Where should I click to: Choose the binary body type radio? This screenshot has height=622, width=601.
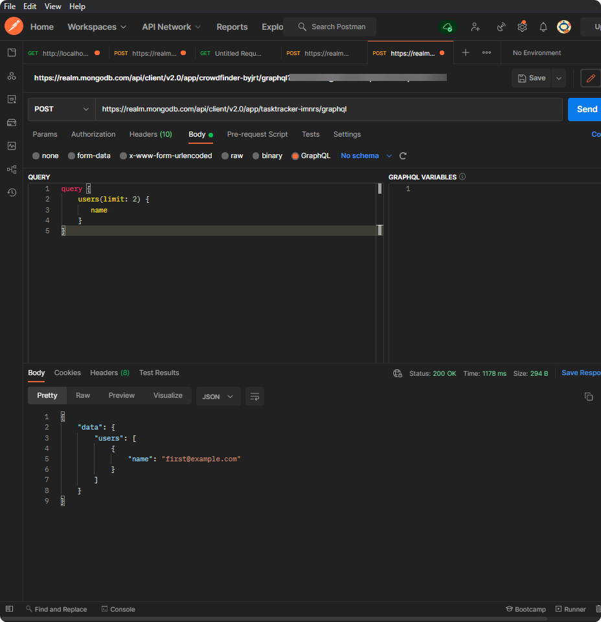(256, 156)
